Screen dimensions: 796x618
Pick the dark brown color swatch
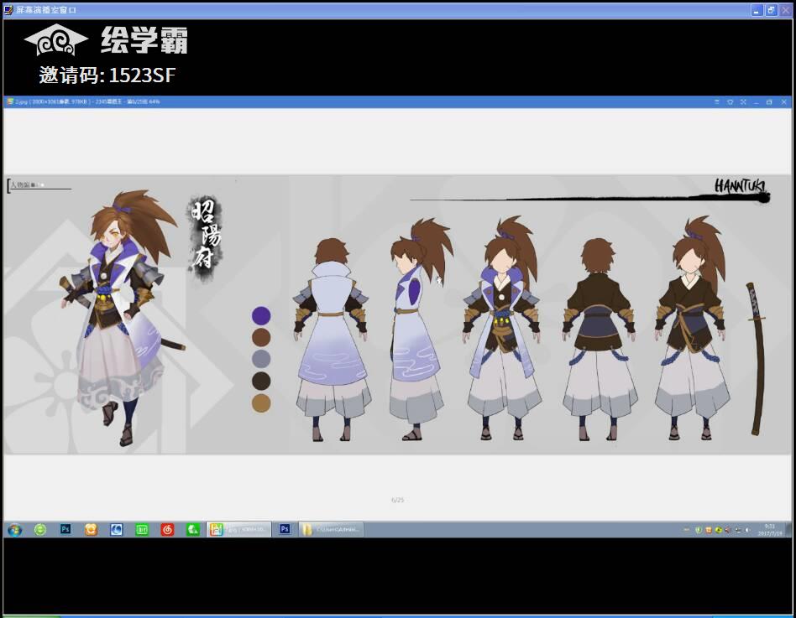[261, 381]
